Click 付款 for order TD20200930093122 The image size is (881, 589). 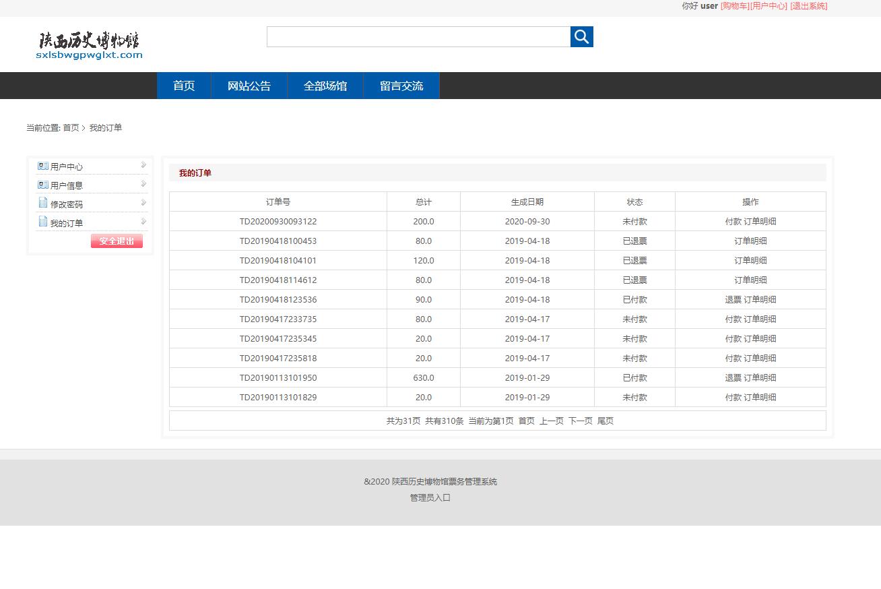733,221
